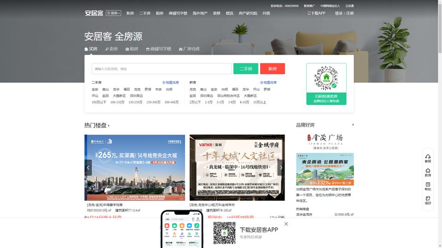Open 海外地产 navigation item
This screenshot has width=442, height=248.
(x=200, y=13)
